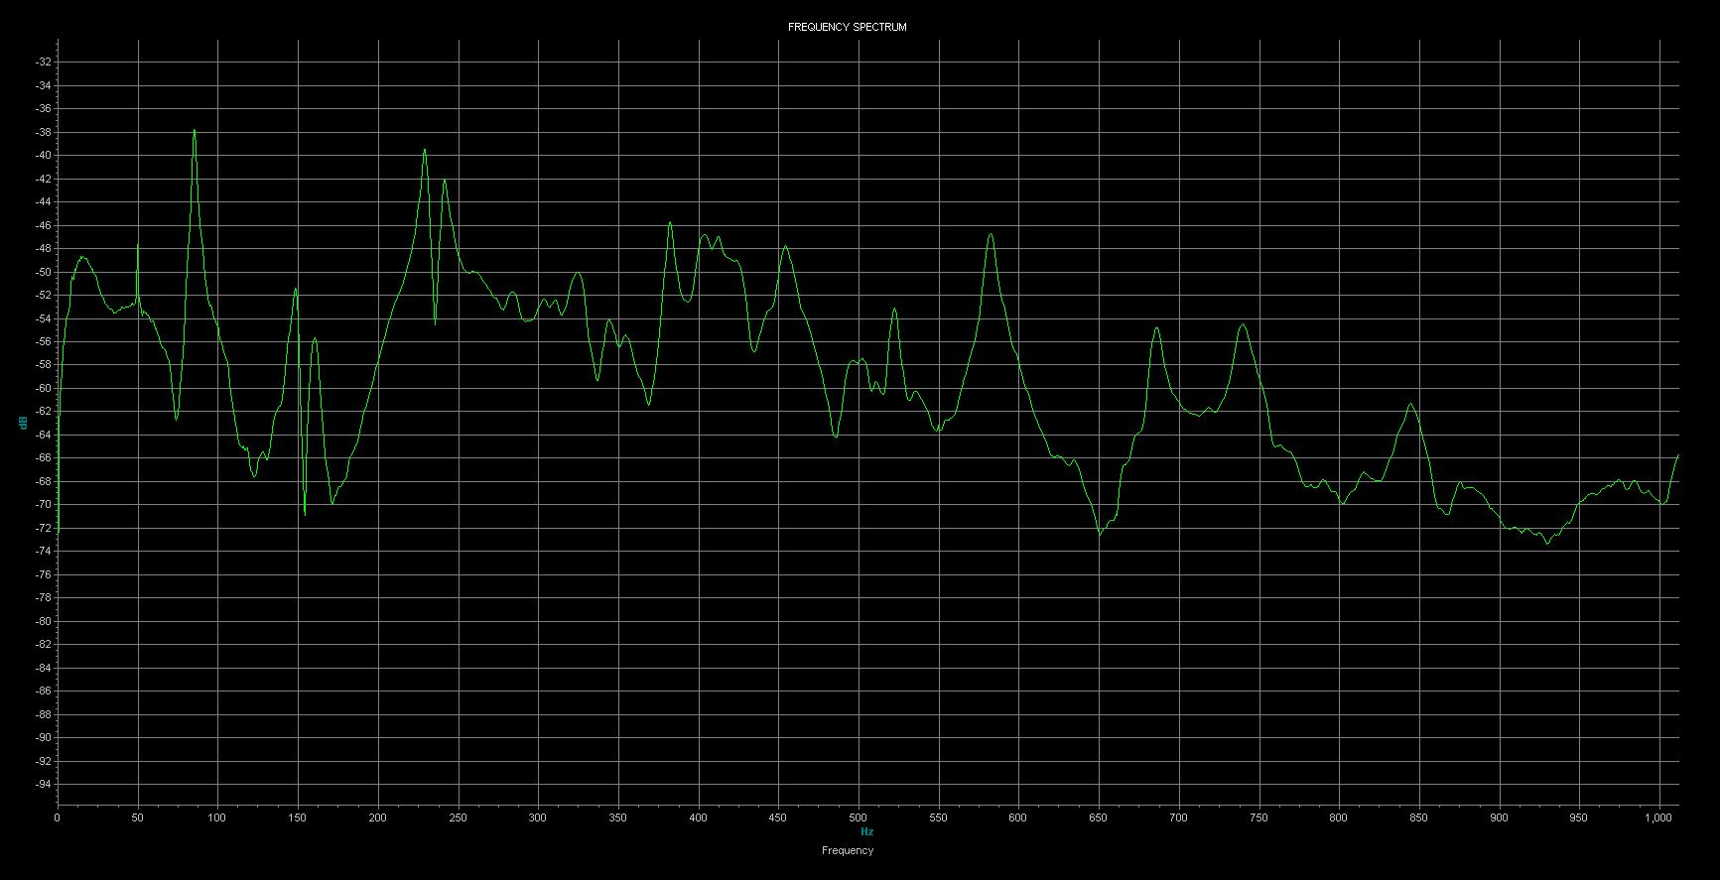Click the -76 dB tick label

[43, 574]
